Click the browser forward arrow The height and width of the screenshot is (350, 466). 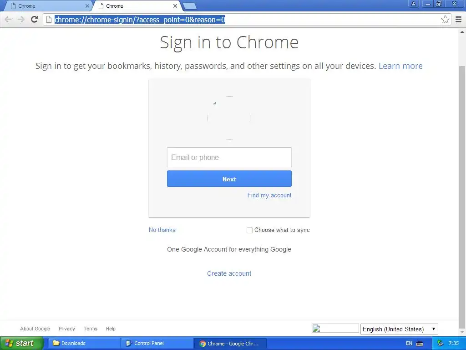click(21, 20)
